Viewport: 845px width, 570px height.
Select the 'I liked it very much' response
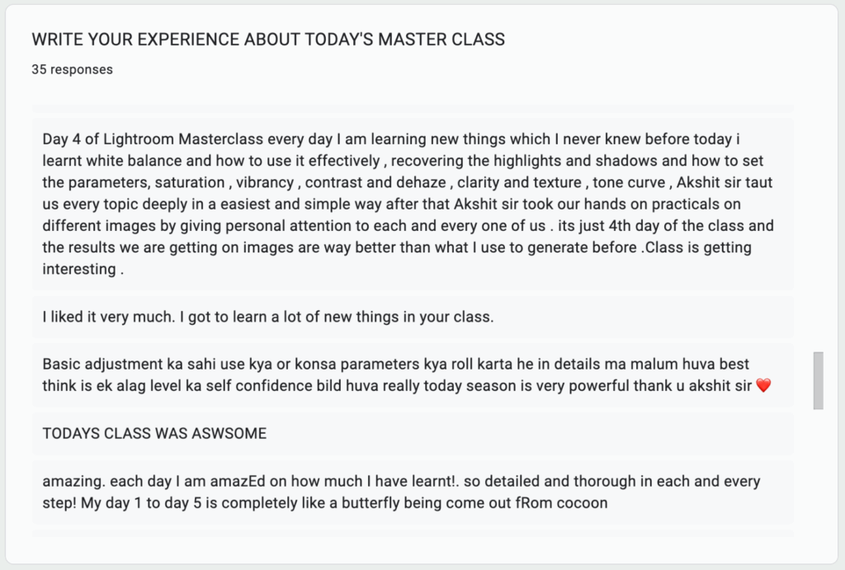pyautogui.click(x=413, y=317)
